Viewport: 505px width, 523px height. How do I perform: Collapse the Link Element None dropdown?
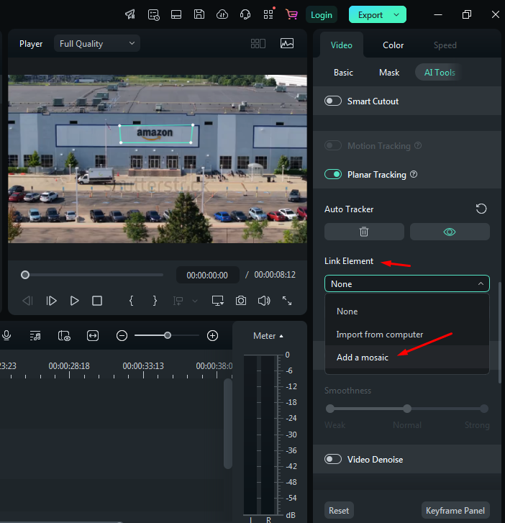pos(407,284)
